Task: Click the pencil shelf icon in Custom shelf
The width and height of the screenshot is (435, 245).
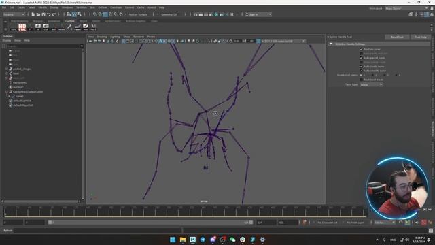Action: [69, 27]
